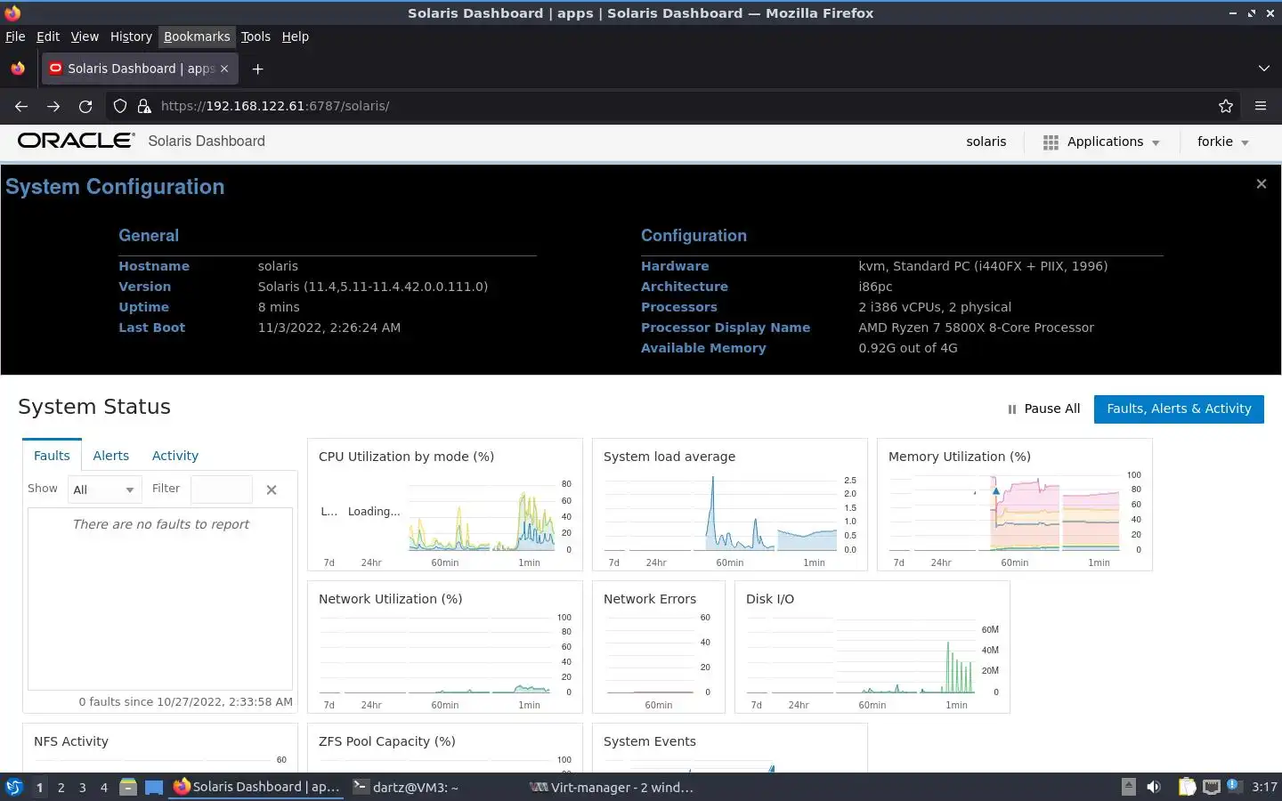Go forward with the browser forward arrow
Screen dimensions: 1282x801
[x=53, y=106]
